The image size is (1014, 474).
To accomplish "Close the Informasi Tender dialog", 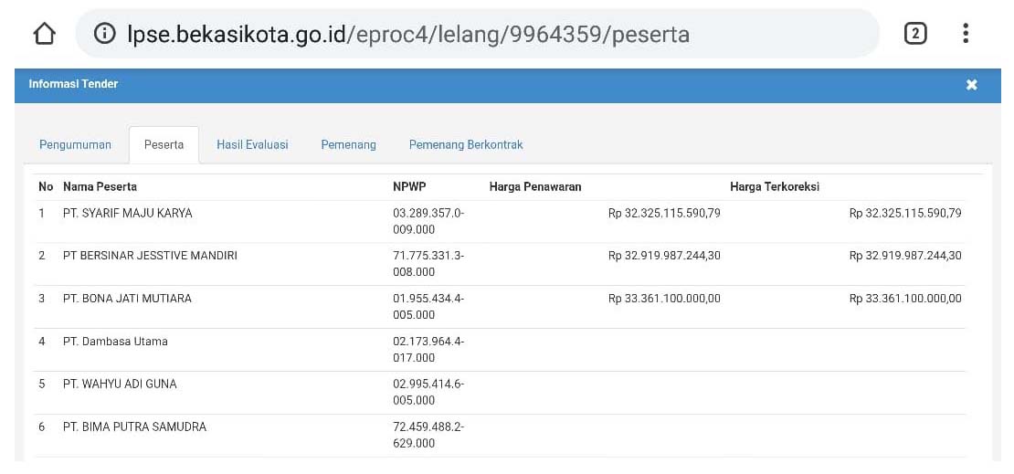I will click(x=971, y=85).
